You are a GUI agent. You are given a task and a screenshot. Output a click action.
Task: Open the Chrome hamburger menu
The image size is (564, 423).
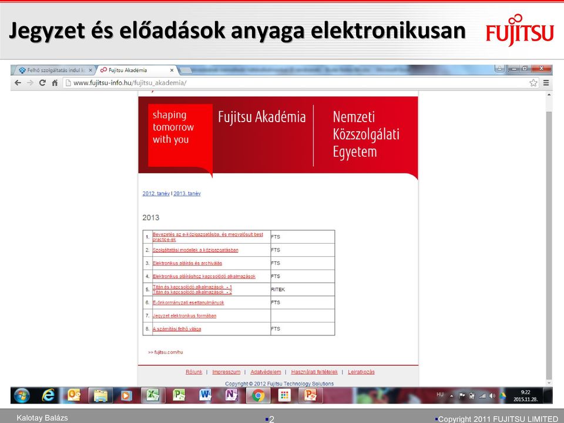pyautogui.click(x=546, y=83)
